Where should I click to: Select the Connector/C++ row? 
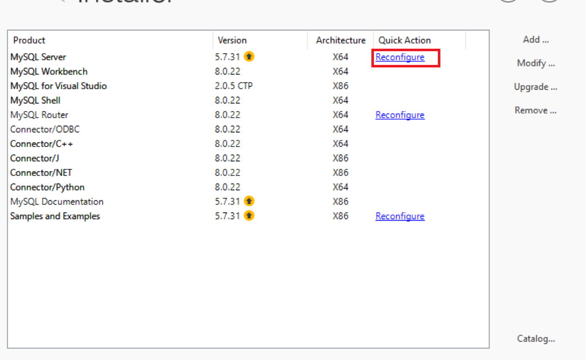coord(248,144)
